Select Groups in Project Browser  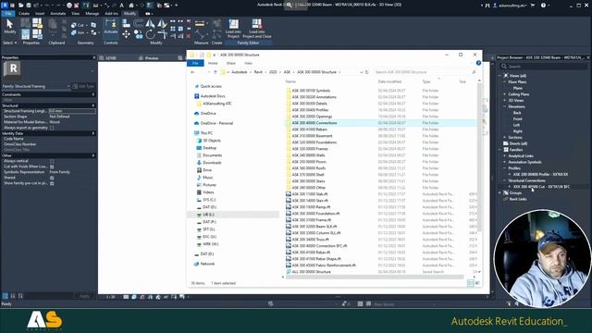pyautogui.click(x=515, y=193)
